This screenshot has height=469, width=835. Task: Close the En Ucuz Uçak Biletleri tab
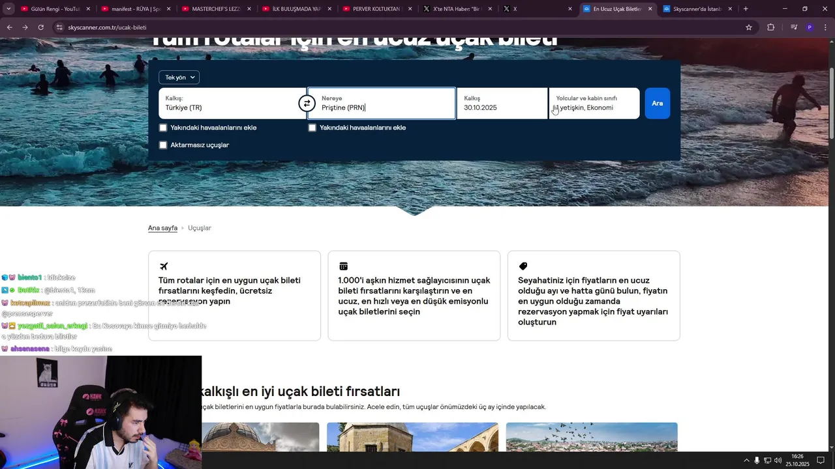(650, 9)
